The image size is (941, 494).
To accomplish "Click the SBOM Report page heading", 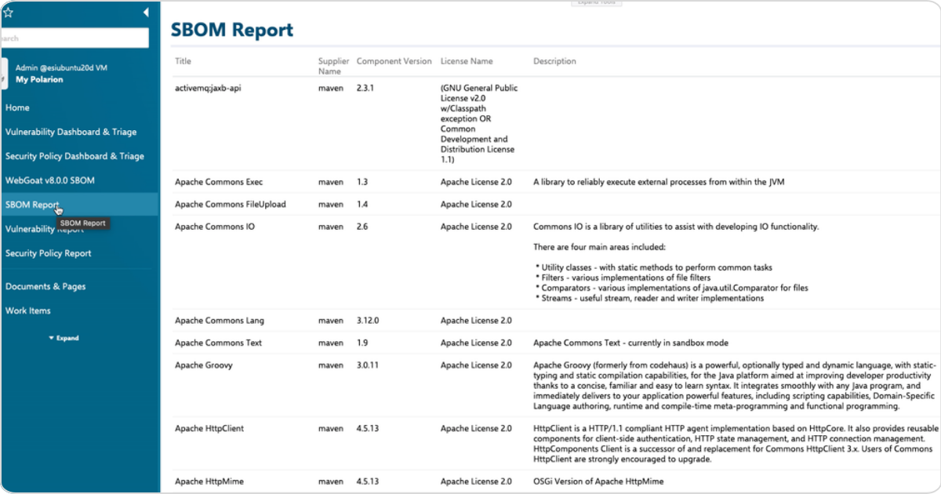I will [232, 30].
